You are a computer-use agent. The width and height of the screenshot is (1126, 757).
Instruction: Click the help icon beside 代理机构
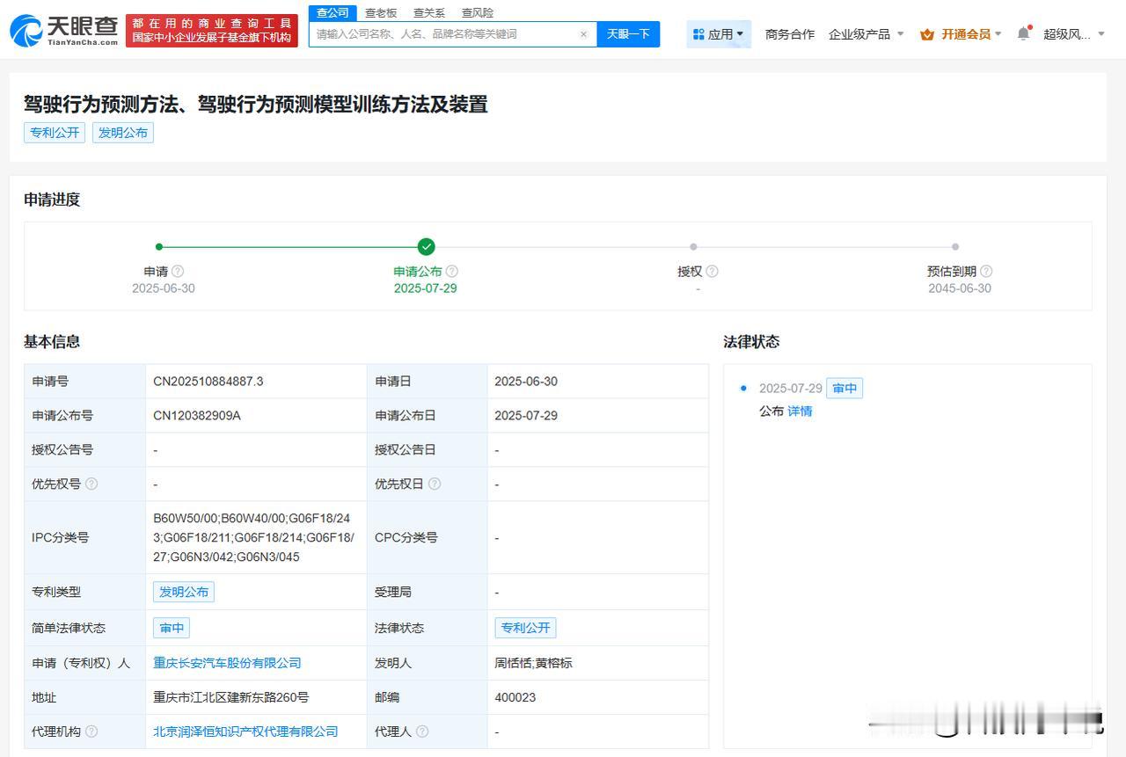(91, 732)
